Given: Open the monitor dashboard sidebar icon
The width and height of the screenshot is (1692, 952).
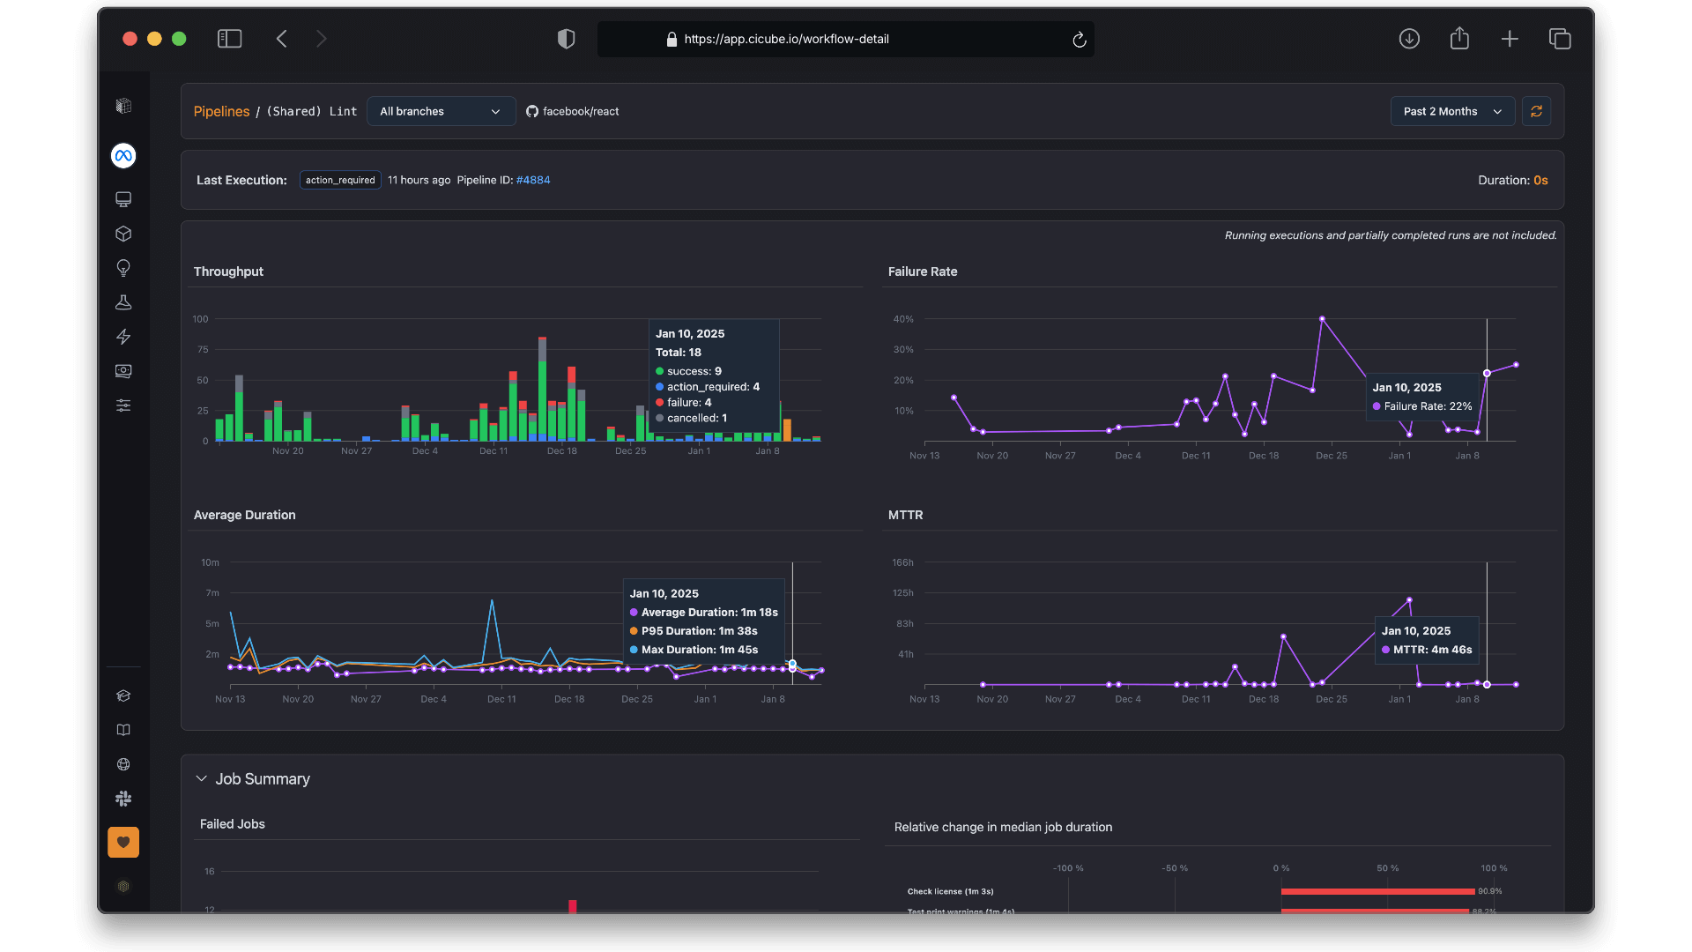Looking at the screenshot, I should [123, 199].
